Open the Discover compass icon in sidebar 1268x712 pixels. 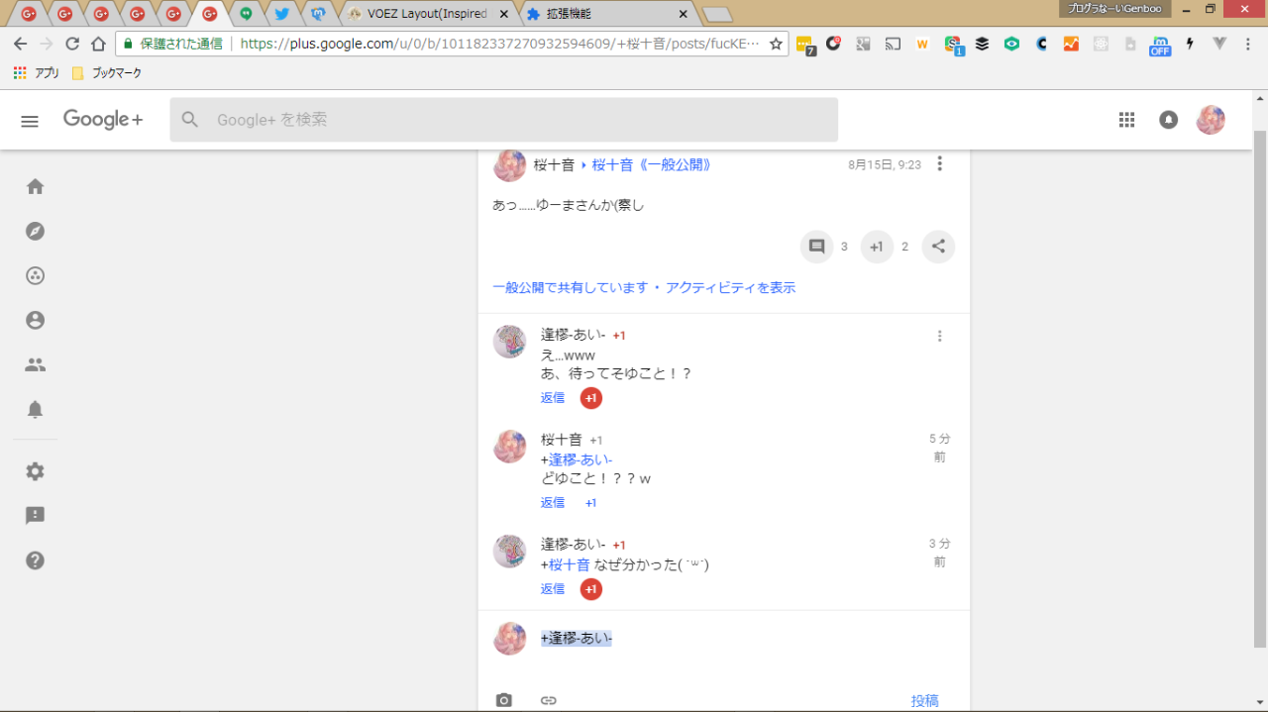click(x=36, y=232)
